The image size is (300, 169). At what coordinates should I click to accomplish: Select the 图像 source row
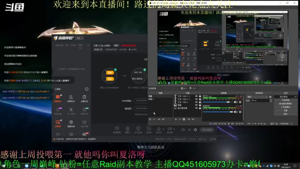tap(187, 105)
